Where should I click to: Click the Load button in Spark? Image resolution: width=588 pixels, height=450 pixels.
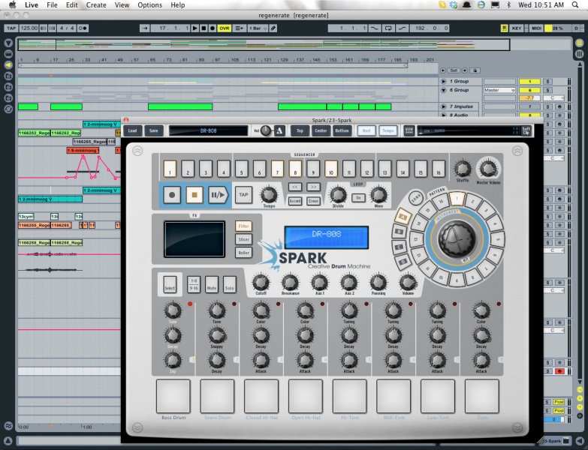coord(132,130)
